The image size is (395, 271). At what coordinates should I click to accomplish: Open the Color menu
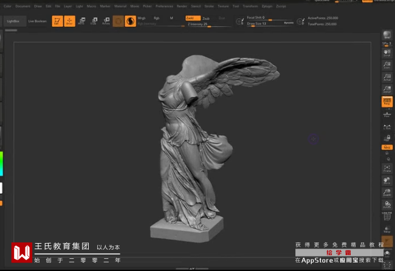click(7, 6)
